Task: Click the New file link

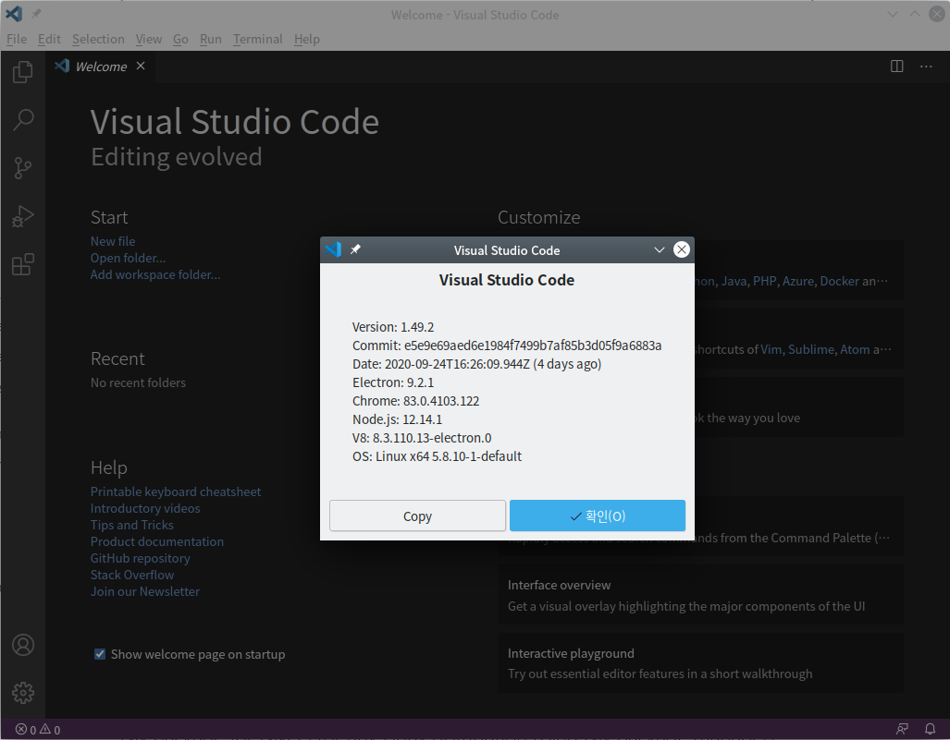Action: [113, 241]
